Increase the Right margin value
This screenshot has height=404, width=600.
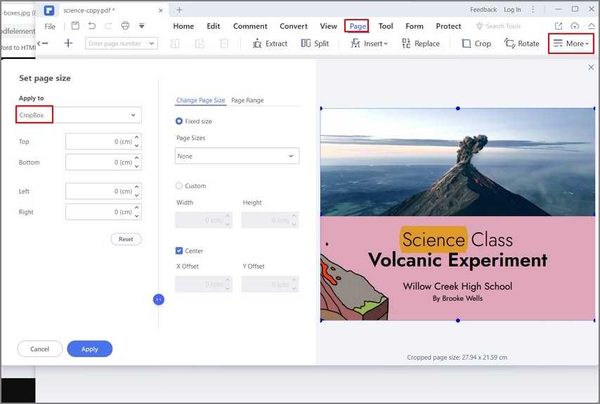pyautogui.click(x=137, y=208)
